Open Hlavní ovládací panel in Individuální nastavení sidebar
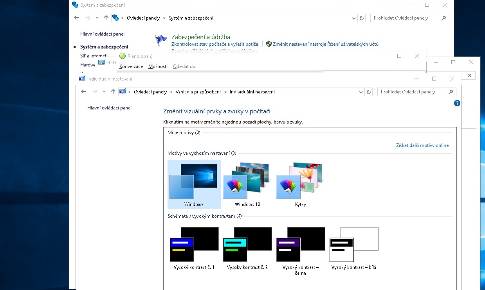Image resolution: width=485 pixels, height=290 pixels. [109, 108]
